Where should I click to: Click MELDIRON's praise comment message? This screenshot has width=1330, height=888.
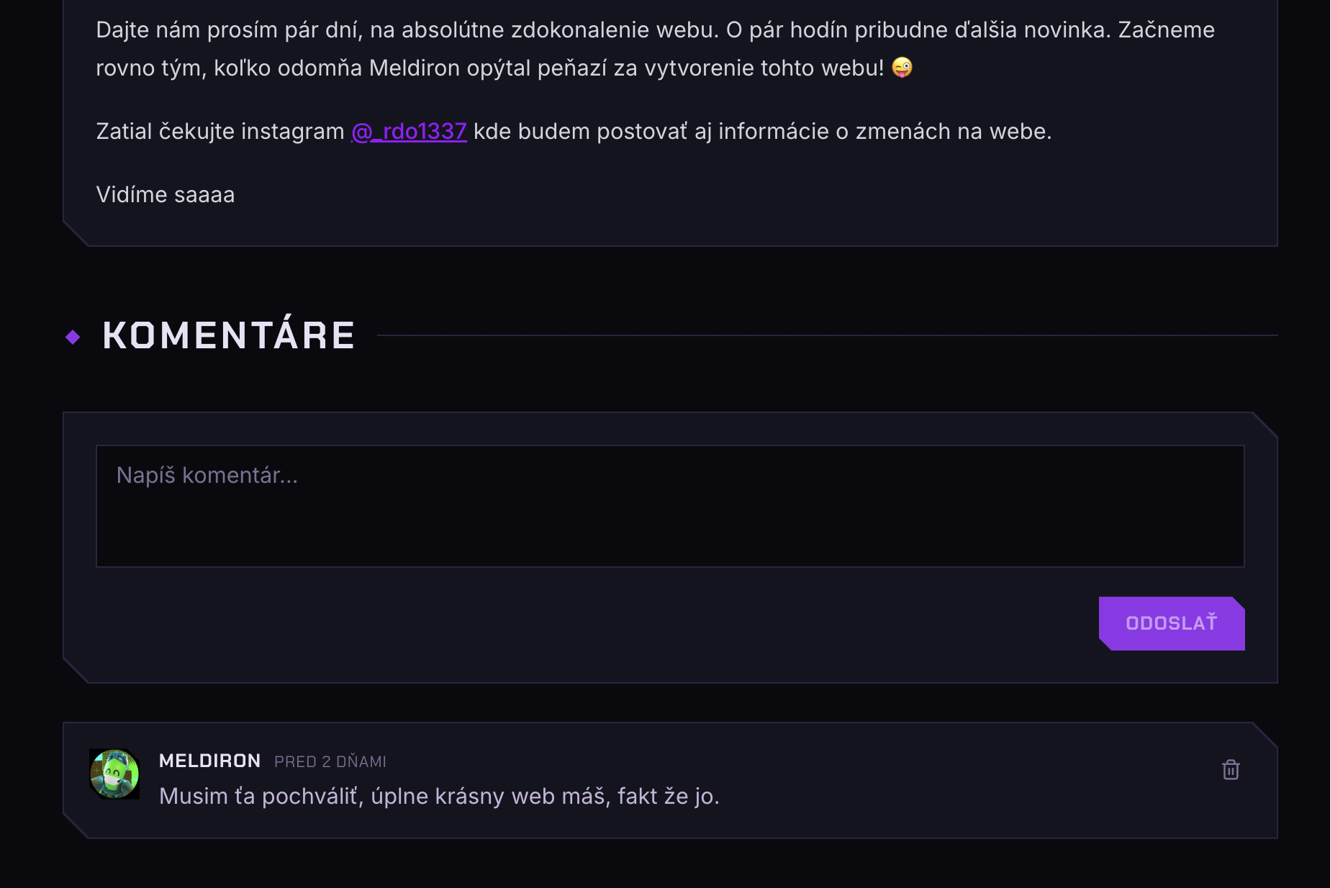[x=440, y=796]
